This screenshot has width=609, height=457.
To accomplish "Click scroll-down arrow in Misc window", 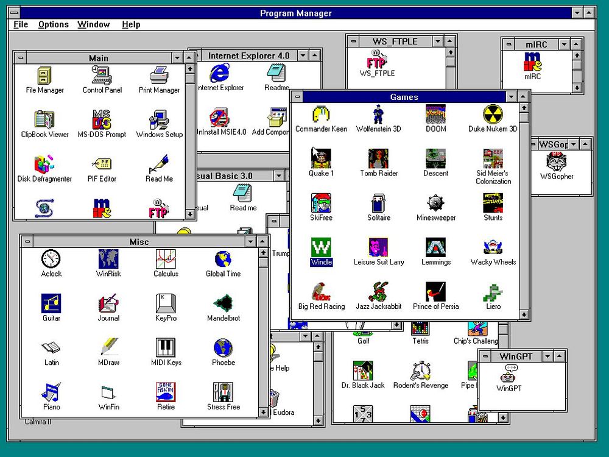I will pyautogui.click(x=263, y=412).
